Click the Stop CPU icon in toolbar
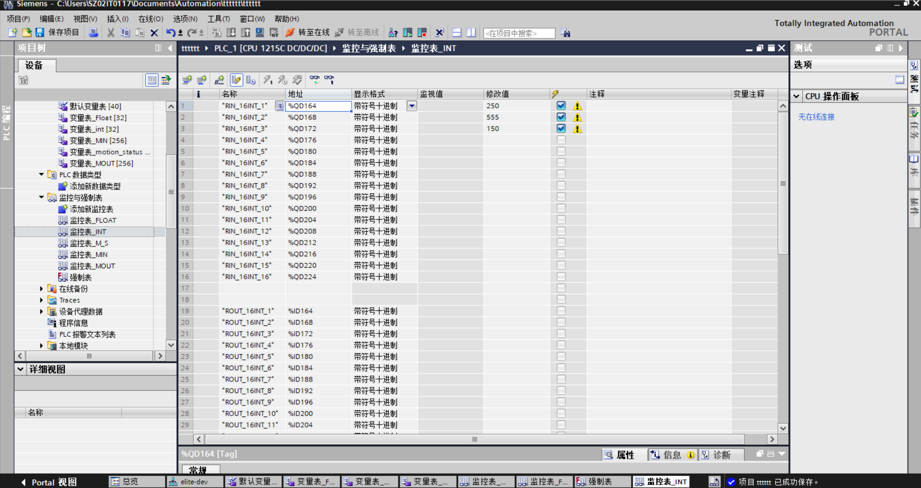The image size is (921, 488). tap(422, 33)
